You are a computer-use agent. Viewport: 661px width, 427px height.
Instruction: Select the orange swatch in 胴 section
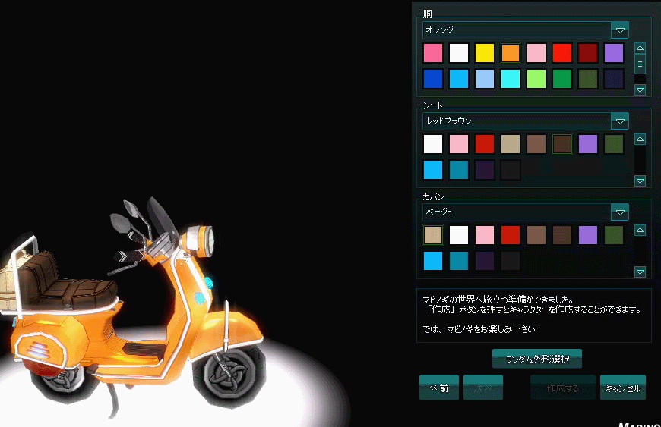511,53
